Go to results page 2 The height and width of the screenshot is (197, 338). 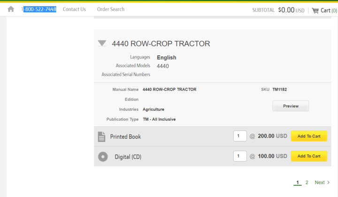tap(307, 182)
